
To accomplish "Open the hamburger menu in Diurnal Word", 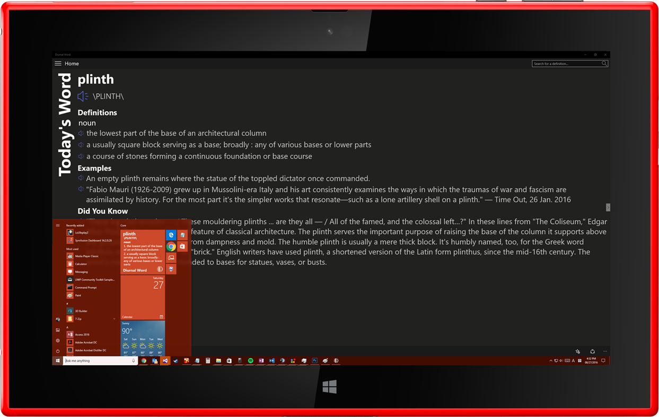I will 58,63.
